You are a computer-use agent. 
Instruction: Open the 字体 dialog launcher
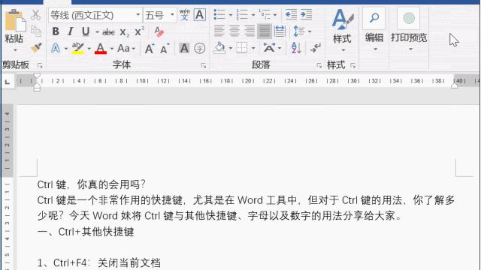204,65
